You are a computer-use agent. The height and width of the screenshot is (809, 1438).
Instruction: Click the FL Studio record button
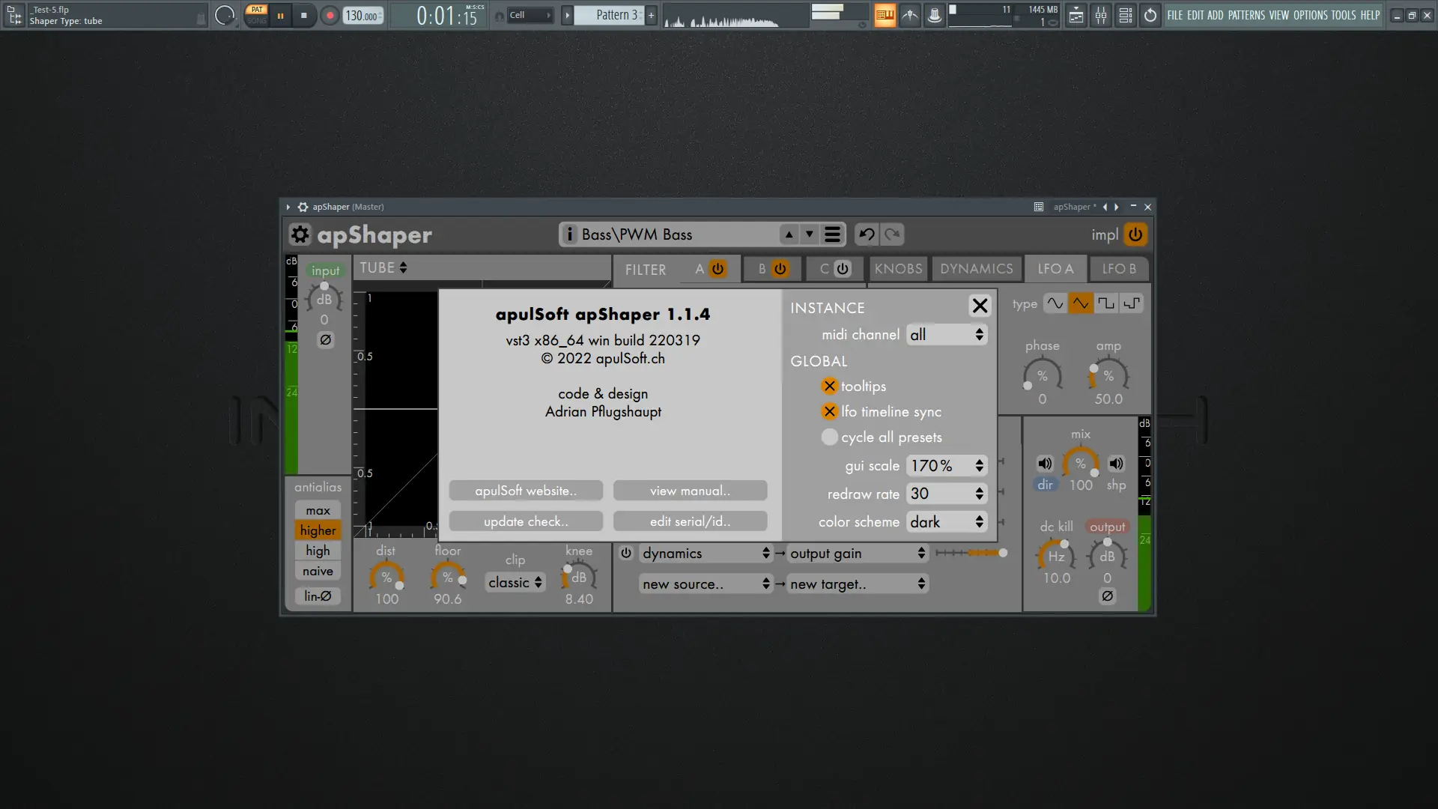329,16
